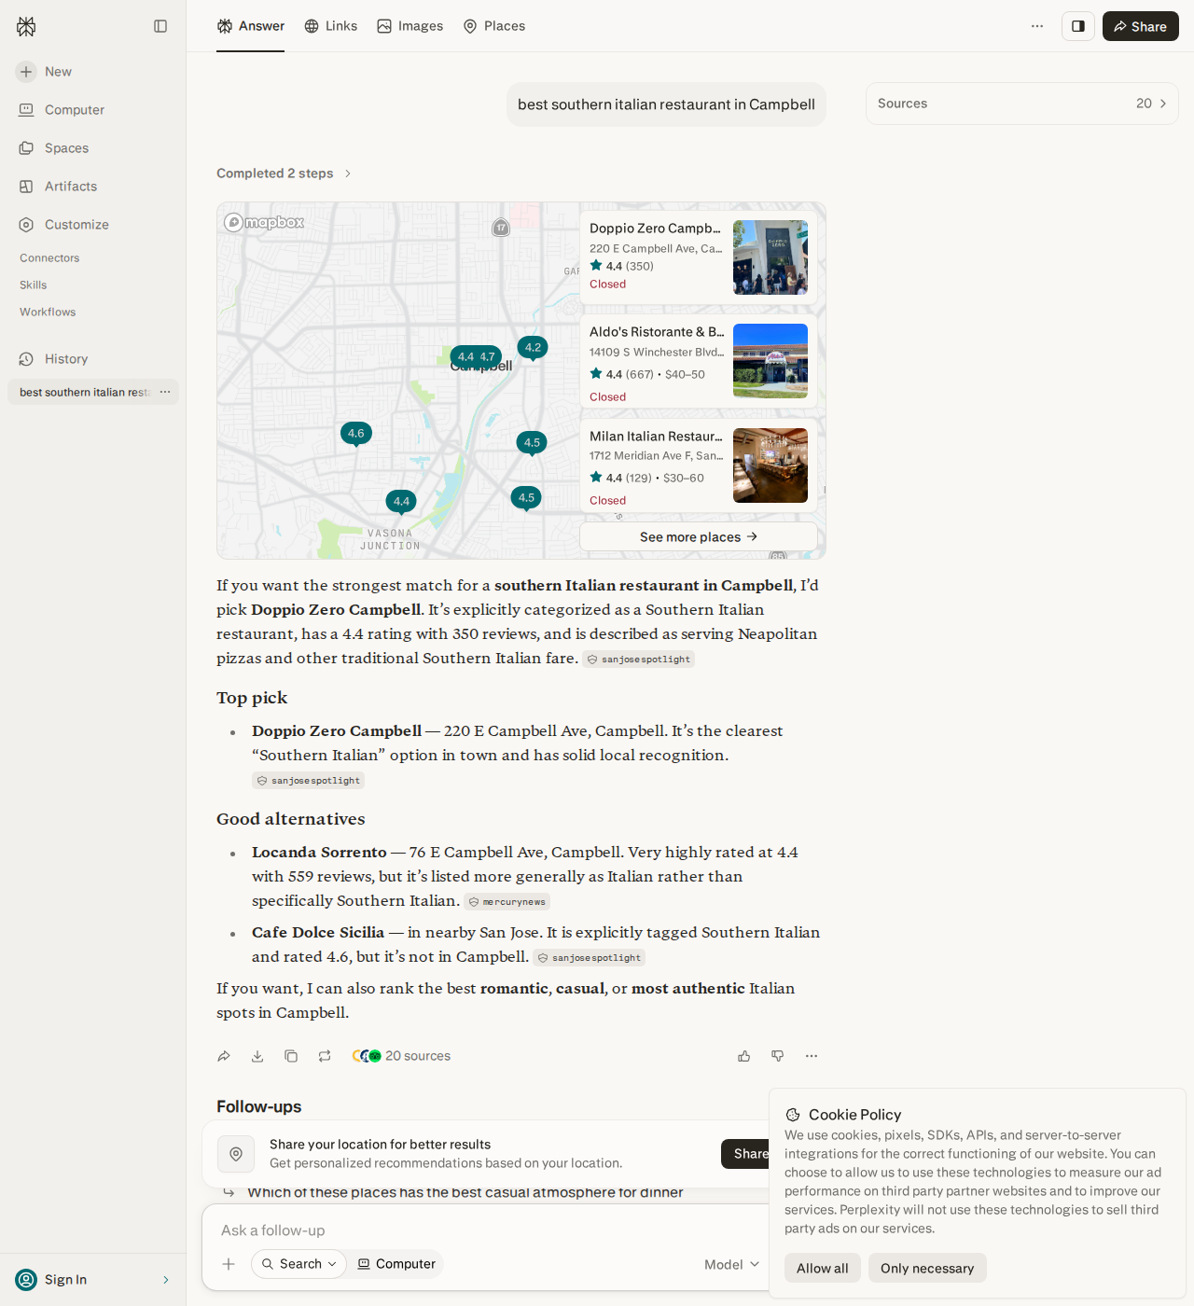Focus the Ask a follow-up field
Image resolution: width=1194 pixels, height=1306 pixels.
pyautogui.click(x=485, y=1230)
